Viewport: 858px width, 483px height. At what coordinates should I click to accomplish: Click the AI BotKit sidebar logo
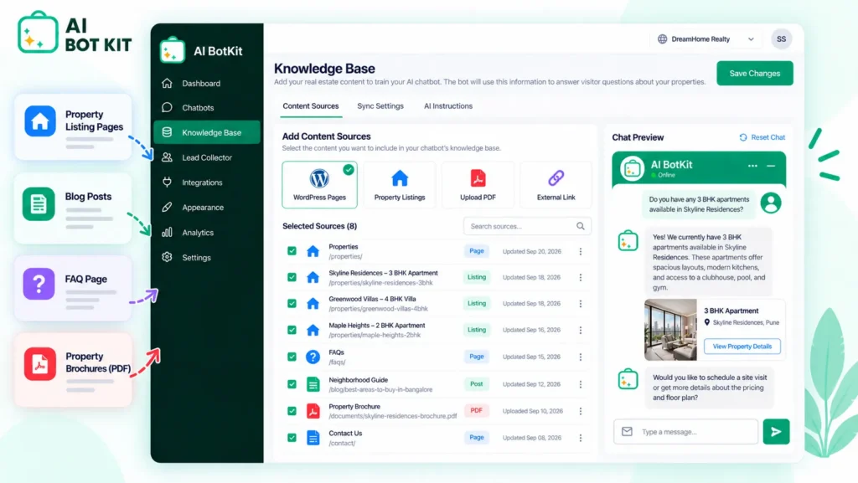click(173, 50)
